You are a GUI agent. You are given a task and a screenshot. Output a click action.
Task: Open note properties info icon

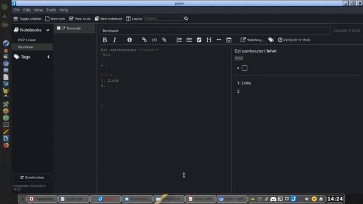(x=129, y=40)
